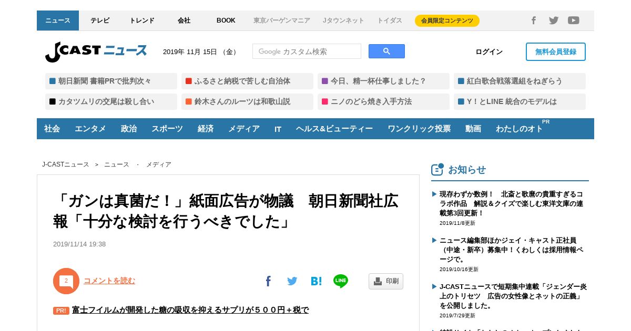Click the article date 2019/11/14 19:38

click(x=79, y=244)
